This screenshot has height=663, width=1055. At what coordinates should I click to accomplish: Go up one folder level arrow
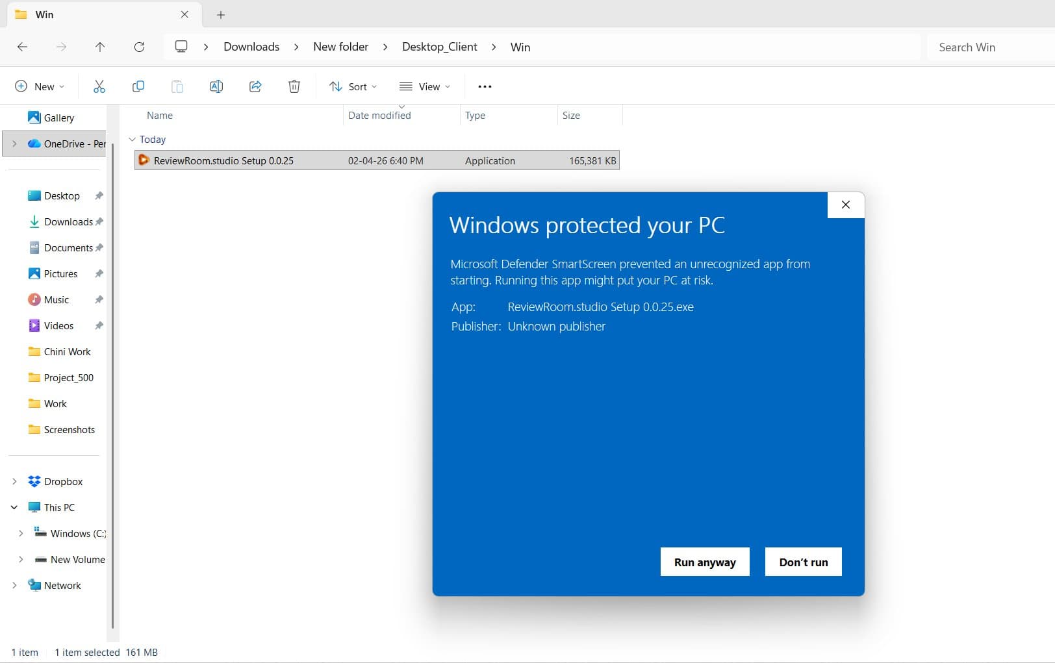coord(100,47)
